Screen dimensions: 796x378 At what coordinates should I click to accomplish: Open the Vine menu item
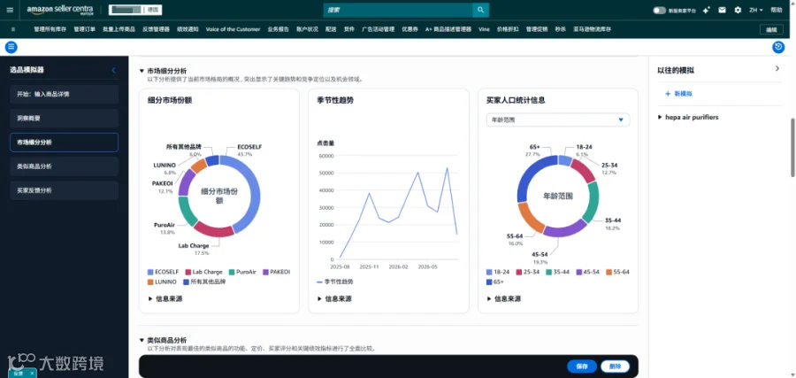point(484,29)
